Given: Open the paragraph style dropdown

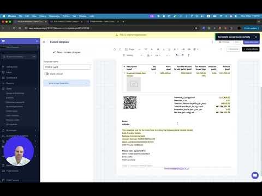Looking at the screenshot, I should pyautogui.click(x=133, y=55).
